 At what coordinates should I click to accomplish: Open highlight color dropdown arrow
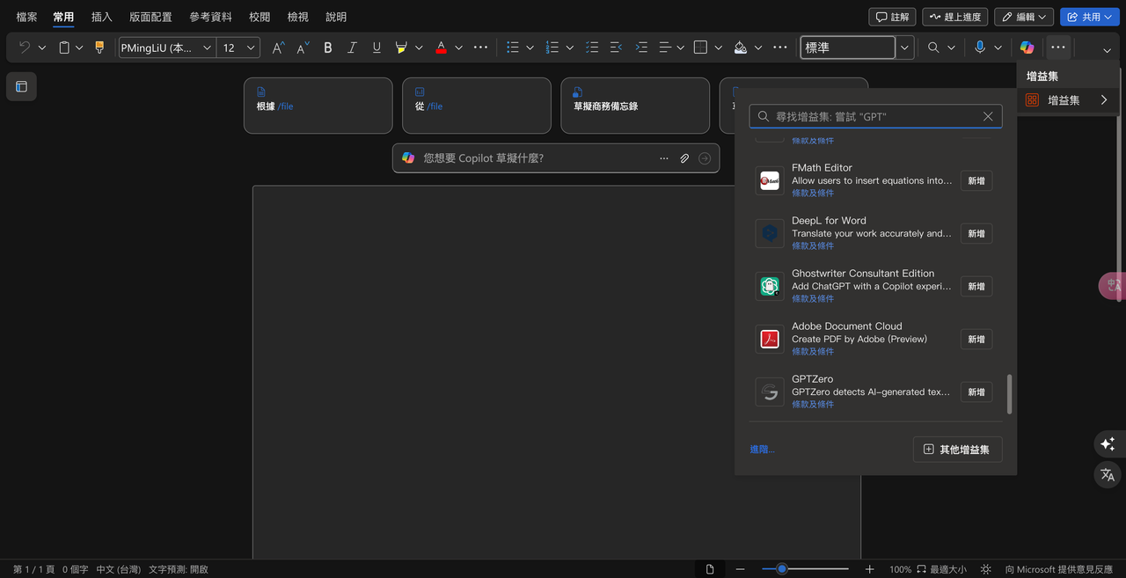tap(419, 48)
